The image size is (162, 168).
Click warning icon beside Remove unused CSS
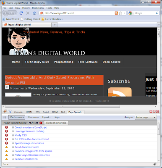click(x=6, y=159)
